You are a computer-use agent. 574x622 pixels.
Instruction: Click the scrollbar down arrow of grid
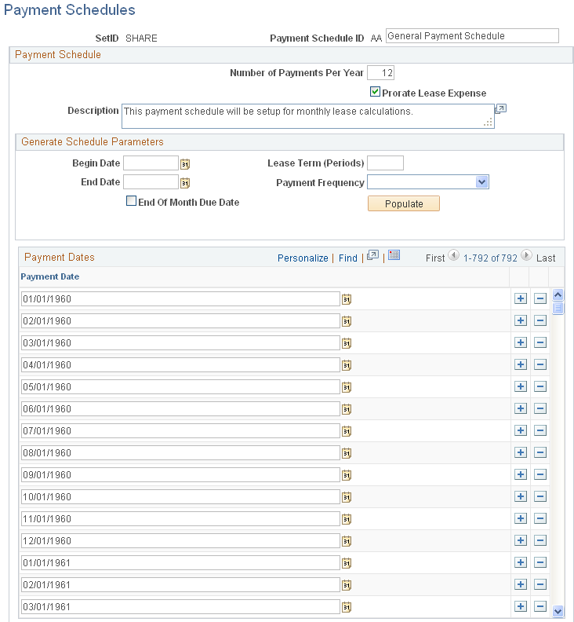[x=558, y=611]
